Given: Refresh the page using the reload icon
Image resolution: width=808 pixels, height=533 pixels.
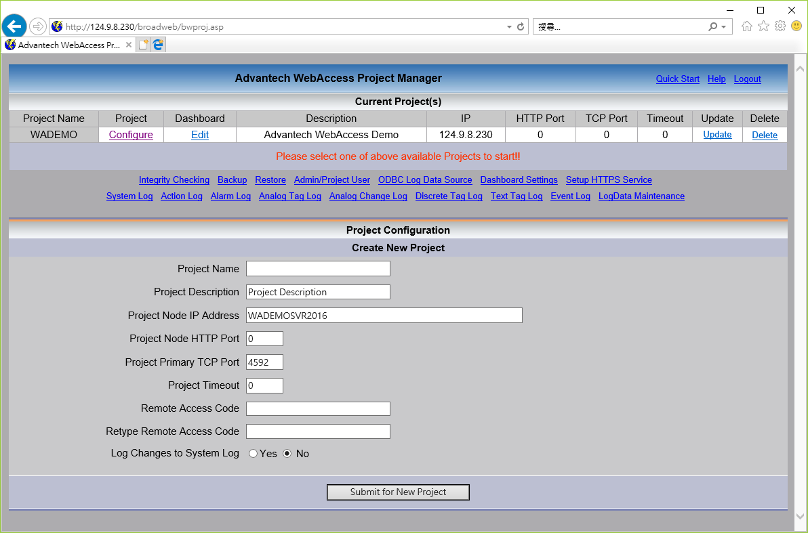Looking at the screenshot, I should pos(521,27).
